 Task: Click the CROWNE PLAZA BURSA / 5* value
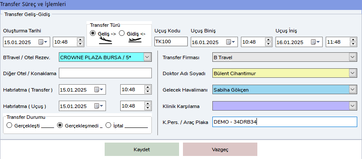coord(96,57)
